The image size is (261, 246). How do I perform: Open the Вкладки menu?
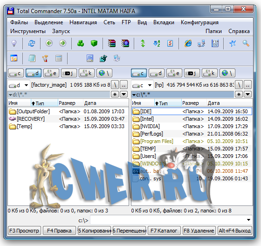tap(164, 22)
